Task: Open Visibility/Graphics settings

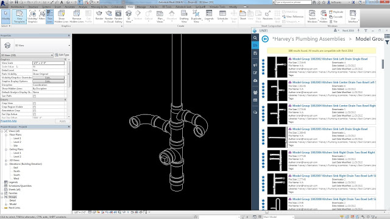Action: coord(32,16)
